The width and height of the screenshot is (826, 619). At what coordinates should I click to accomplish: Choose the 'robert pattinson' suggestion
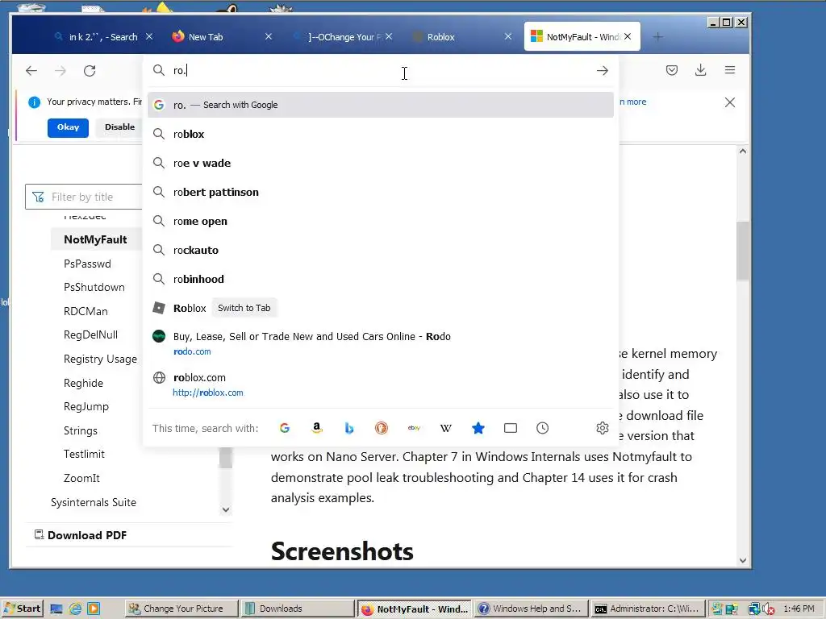click(381, 192)
